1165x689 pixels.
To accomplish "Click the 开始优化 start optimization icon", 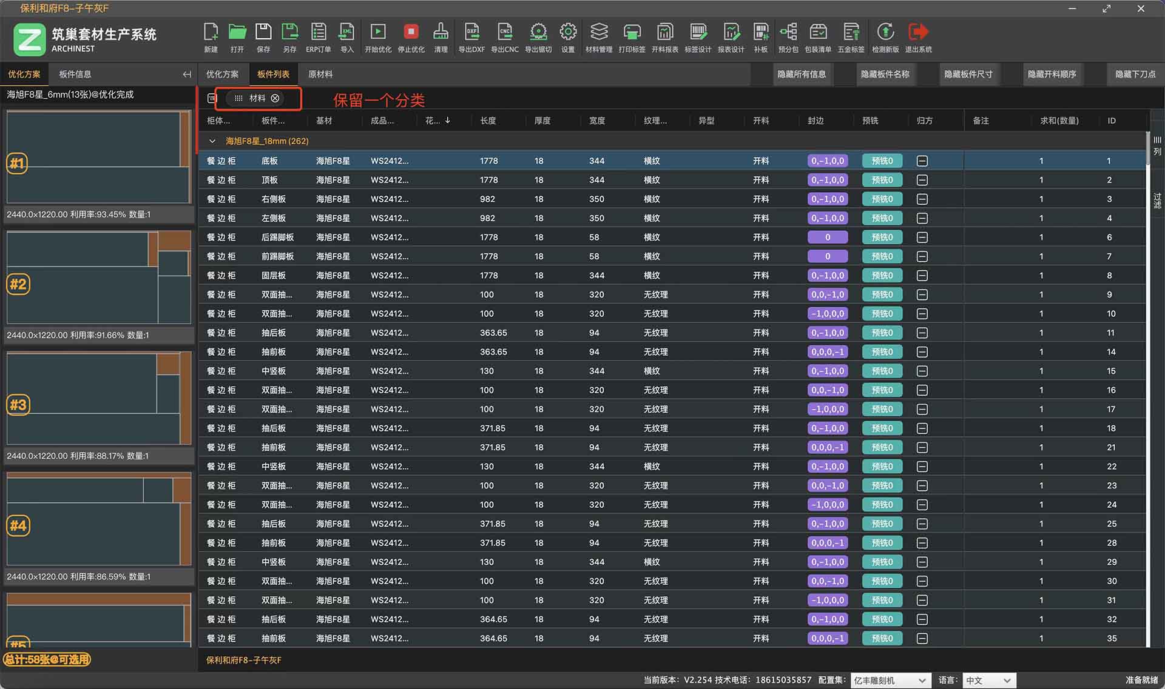I will (x=377, y=36).
